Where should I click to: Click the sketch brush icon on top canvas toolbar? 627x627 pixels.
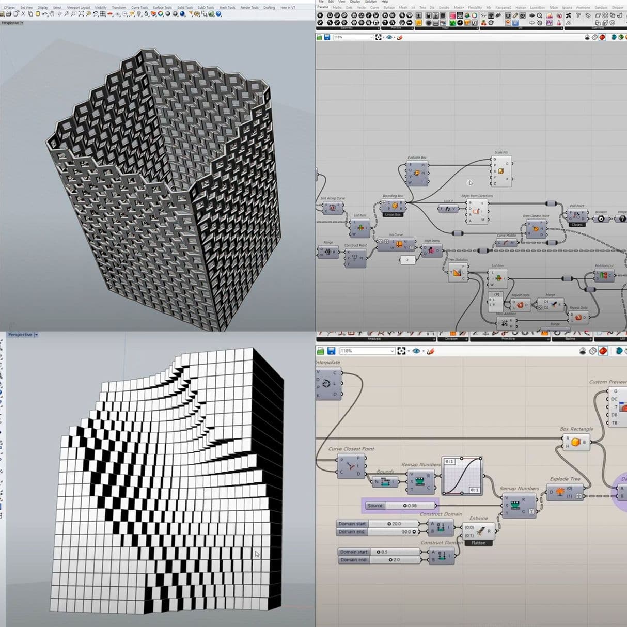(x=399, y=37)
